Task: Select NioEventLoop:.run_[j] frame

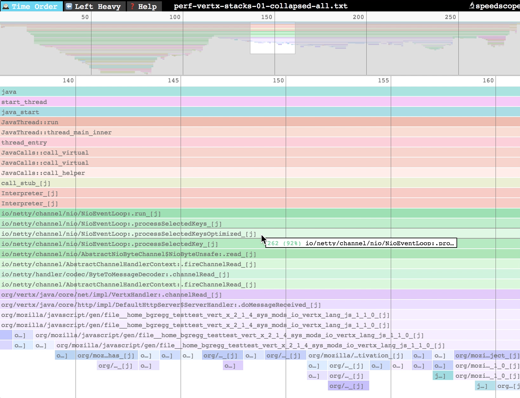Action: [260, 213]
